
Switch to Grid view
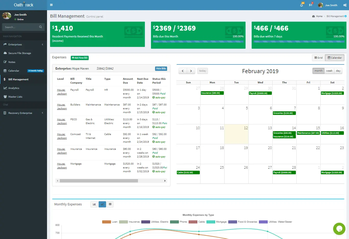click(x=318, y=58)
